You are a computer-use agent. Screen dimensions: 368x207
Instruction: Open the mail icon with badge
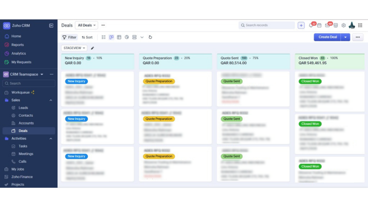pyautogui.click(x=327, y=26)
